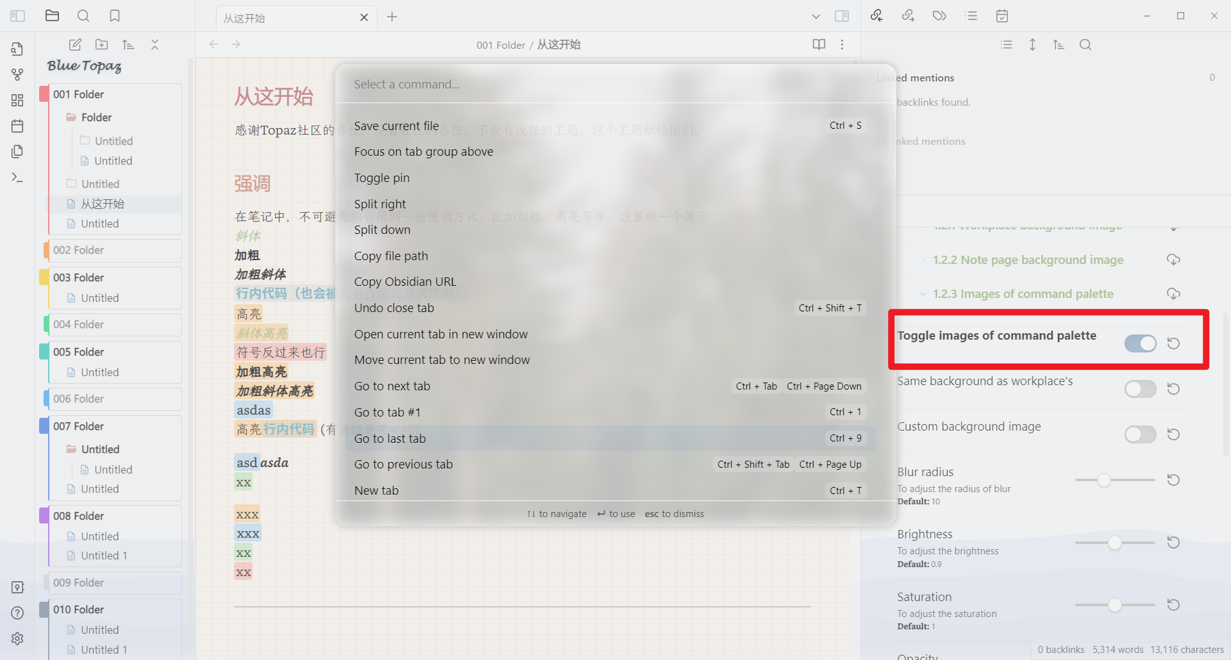Open the help icon in the ribbon
Viewport: 1231px width, 660px height.
pos(17,613)
